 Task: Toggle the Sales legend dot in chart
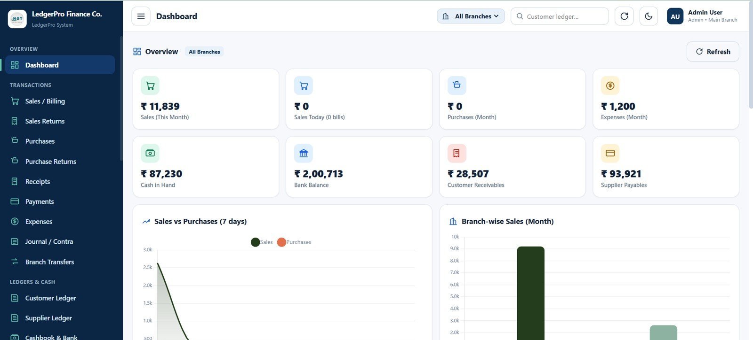point(256,242)
